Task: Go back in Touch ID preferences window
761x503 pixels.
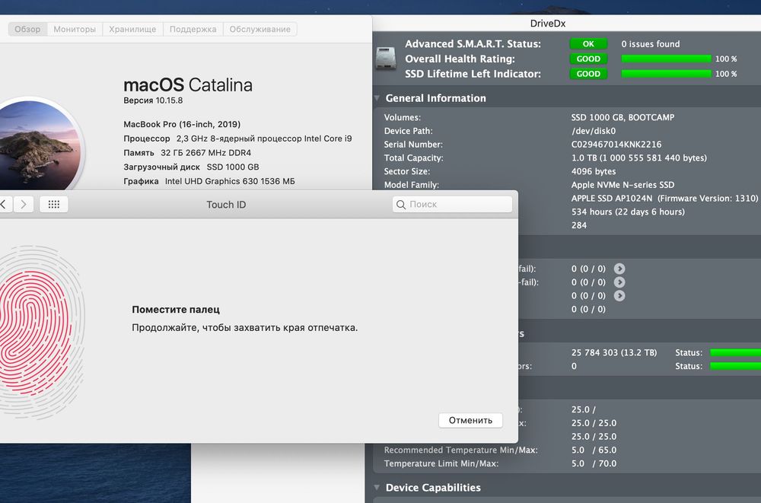Action: point(4,205)
